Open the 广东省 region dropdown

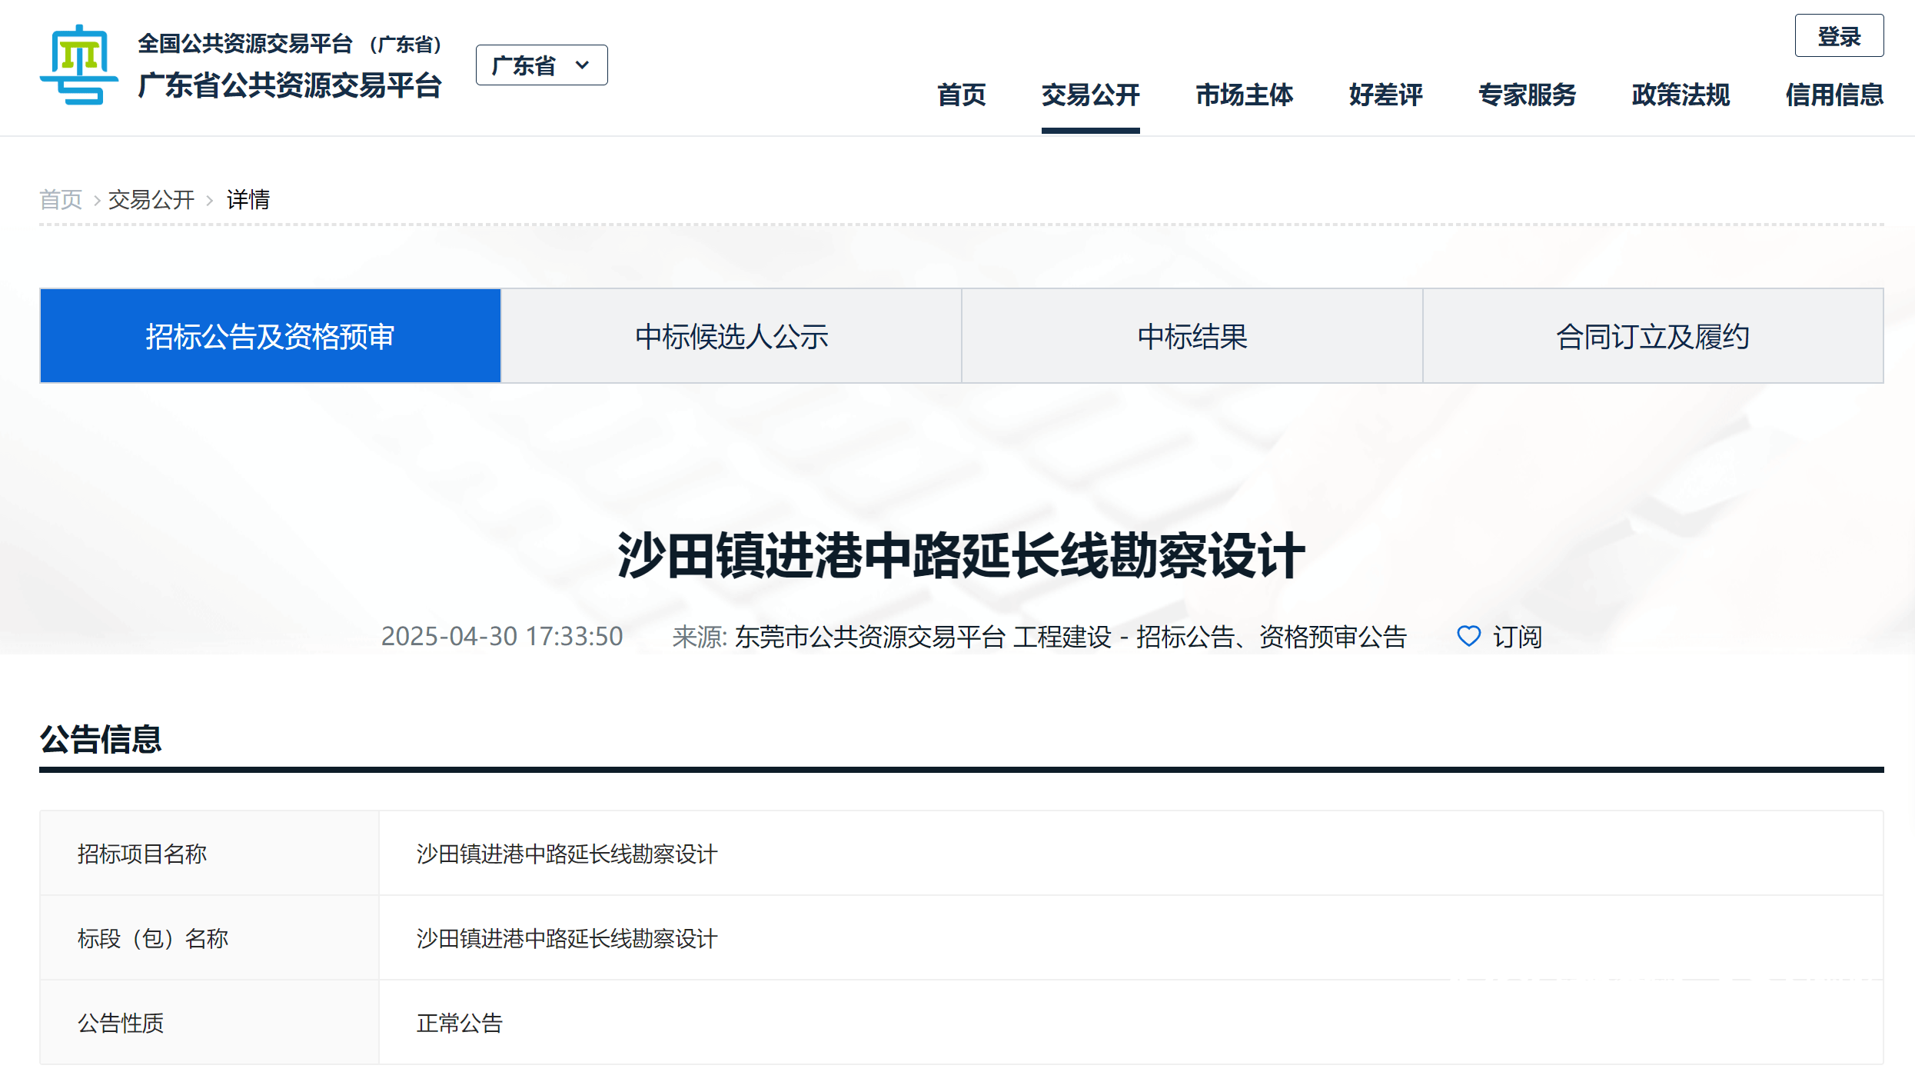pos(541,65)
